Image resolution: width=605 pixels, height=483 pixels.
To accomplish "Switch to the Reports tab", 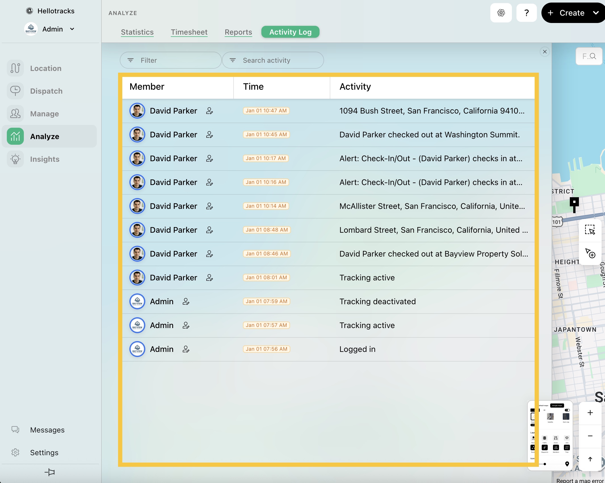I will [x=238, y=32].
